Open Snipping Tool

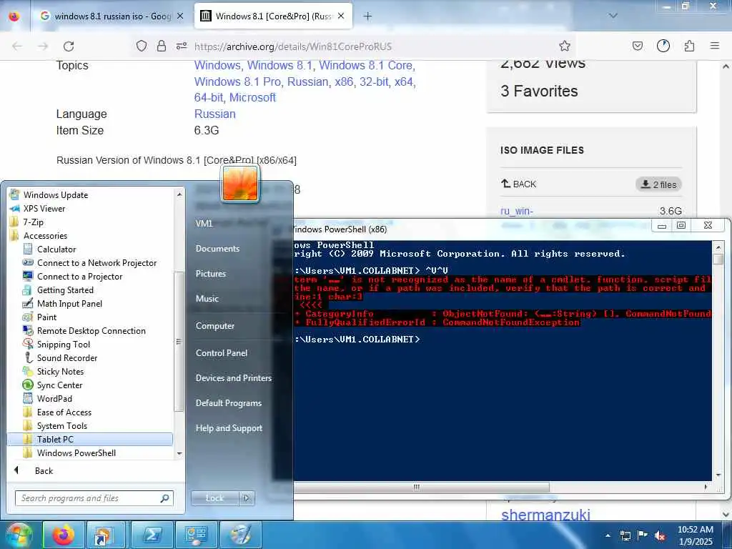click(x=63, y=344)
